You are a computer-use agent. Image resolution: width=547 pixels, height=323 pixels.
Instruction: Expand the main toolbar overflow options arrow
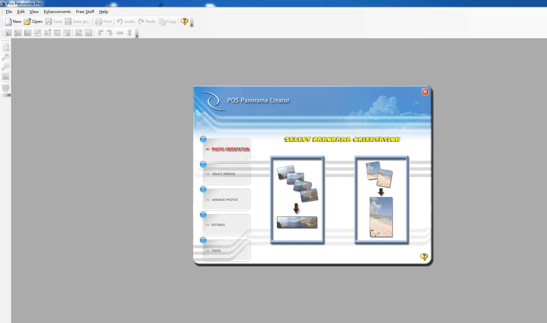point(192,25)
